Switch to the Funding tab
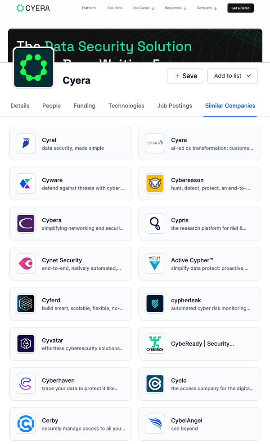 (x=85, y=106)
